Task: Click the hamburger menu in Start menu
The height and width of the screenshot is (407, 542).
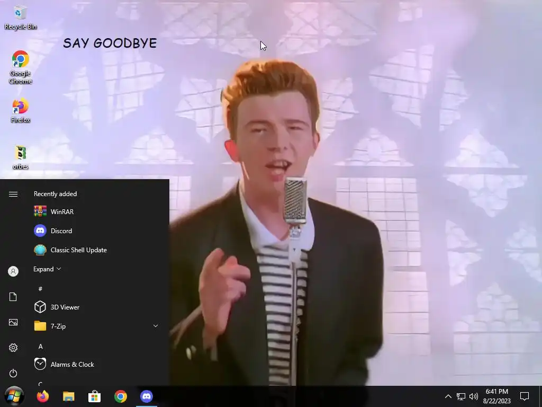Action: point(13,194)
